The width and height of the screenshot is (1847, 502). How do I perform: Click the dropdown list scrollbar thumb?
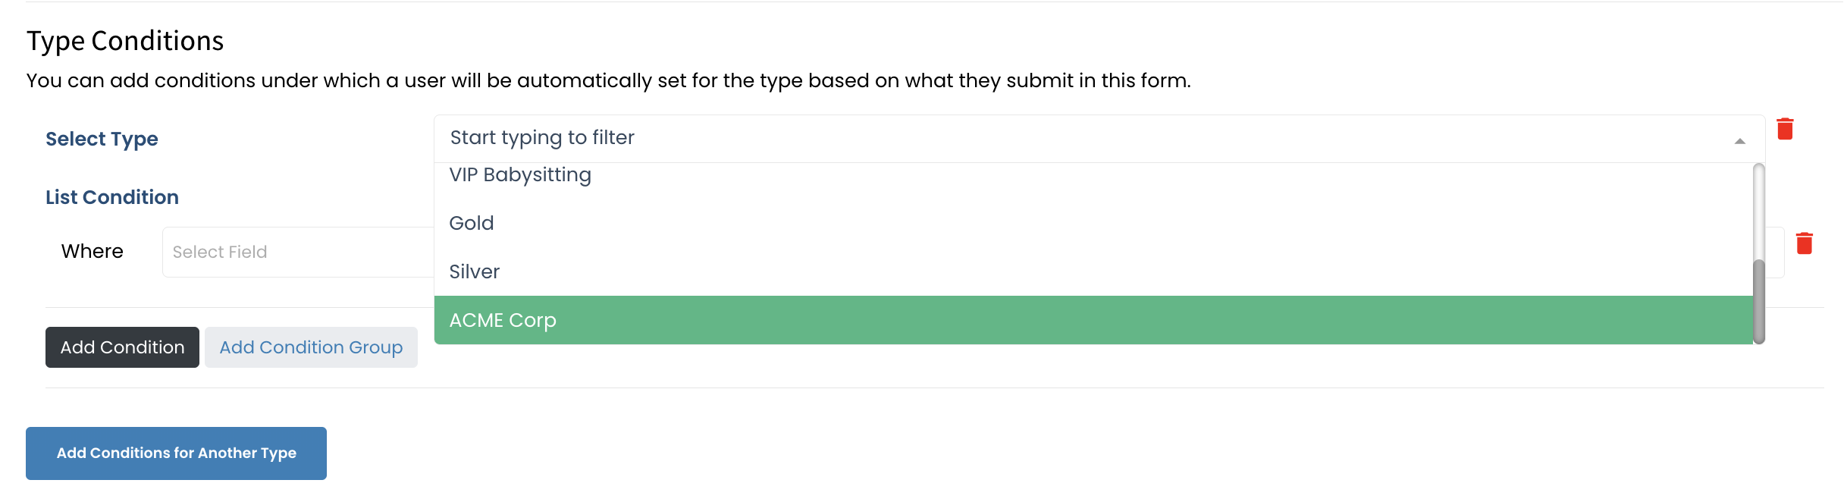(x=1759, y=302)
